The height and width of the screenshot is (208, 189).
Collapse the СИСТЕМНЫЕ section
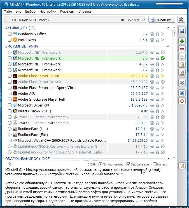[168, 46]
